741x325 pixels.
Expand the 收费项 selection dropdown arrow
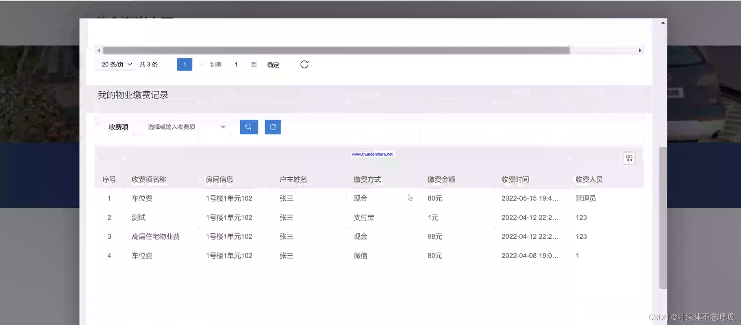tap(223, 127)
